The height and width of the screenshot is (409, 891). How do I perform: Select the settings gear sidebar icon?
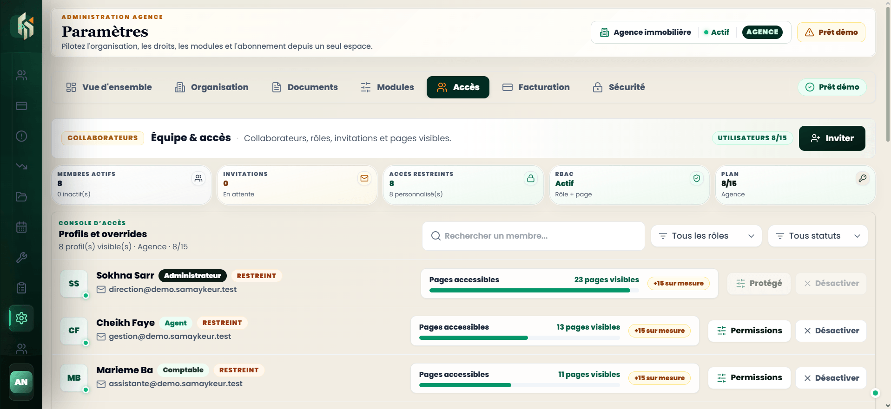tap(21, 318)
